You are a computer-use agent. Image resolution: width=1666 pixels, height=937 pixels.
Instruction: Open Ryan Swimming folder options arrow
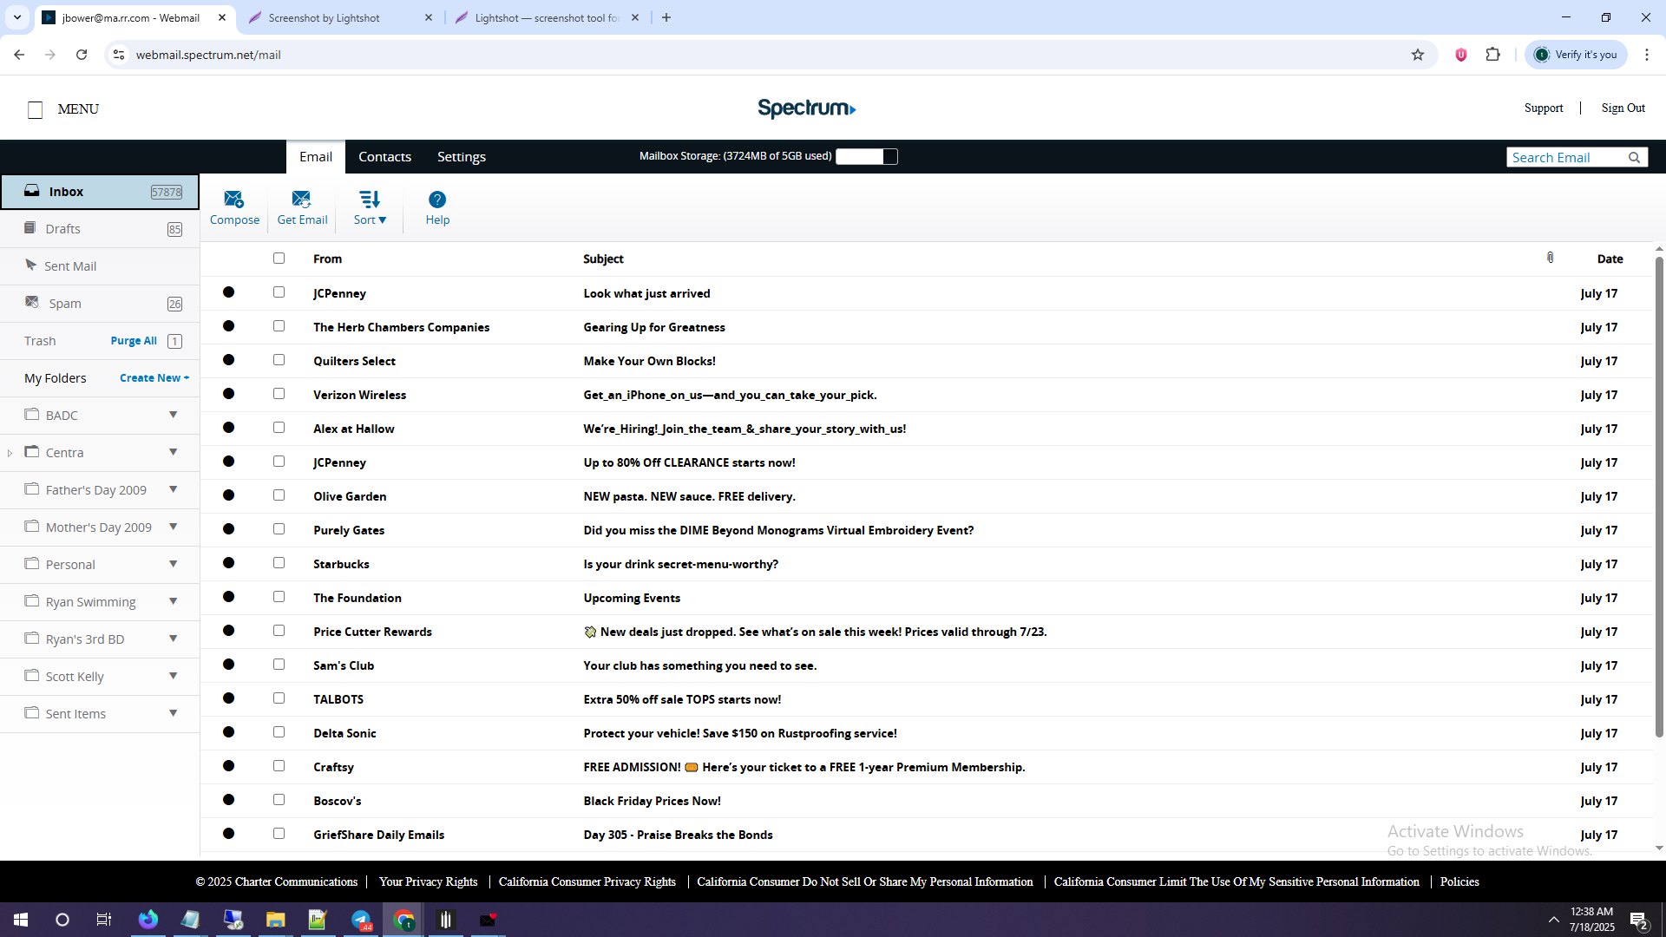[x=174, y=601]
